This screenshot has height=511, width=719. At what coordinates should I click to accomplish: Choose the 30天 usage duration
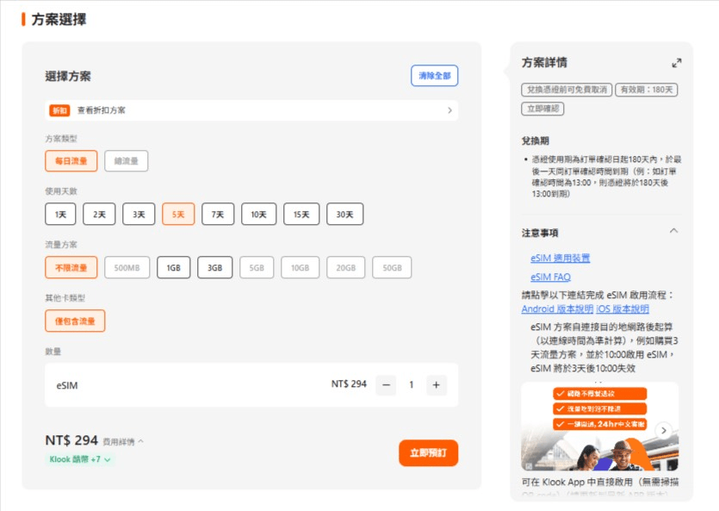[x=344, y=215]
